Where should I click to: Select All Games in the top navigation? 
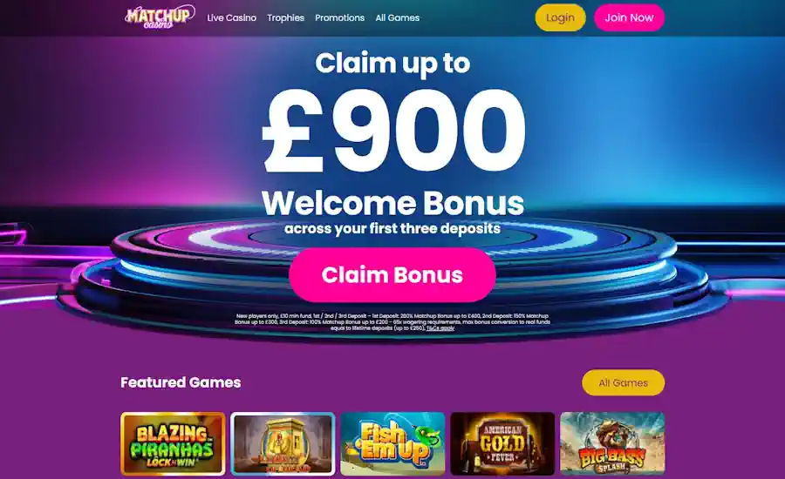(x=398, y=18)
